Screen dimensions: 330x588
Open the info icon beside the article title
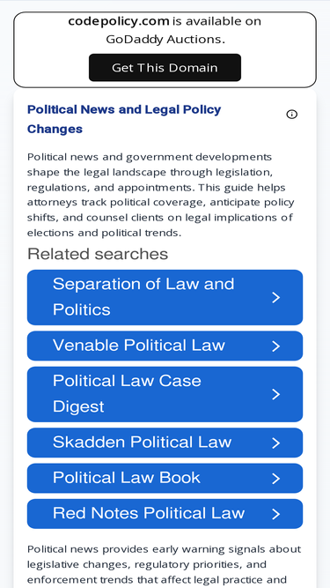coord(292,115)
